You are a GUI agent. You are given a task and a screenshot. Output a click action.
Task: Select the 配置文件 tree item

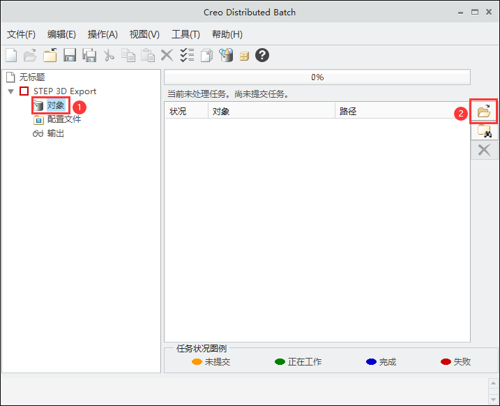point(64,119)
